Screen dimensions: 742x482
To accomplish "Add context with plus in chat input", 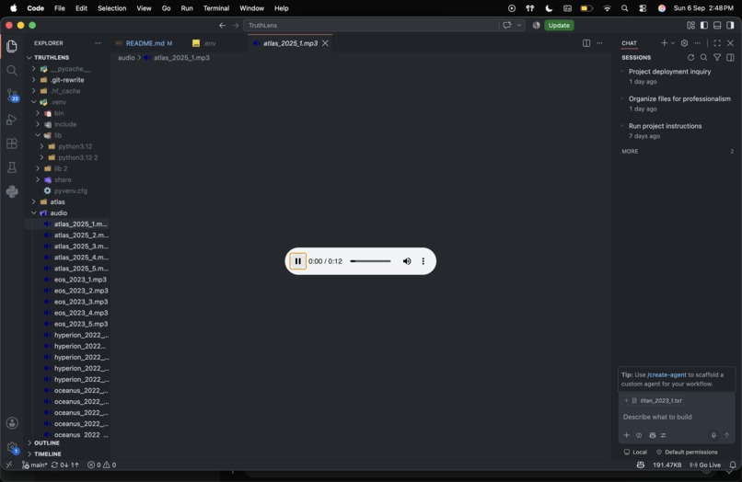I will point(627,435).
